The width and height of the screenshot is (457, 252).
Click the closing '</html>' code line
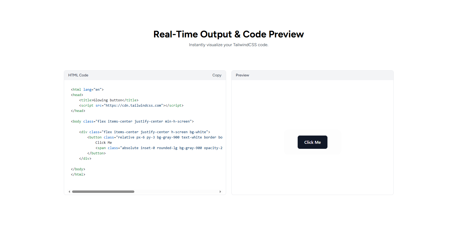(x=78, y=175)
